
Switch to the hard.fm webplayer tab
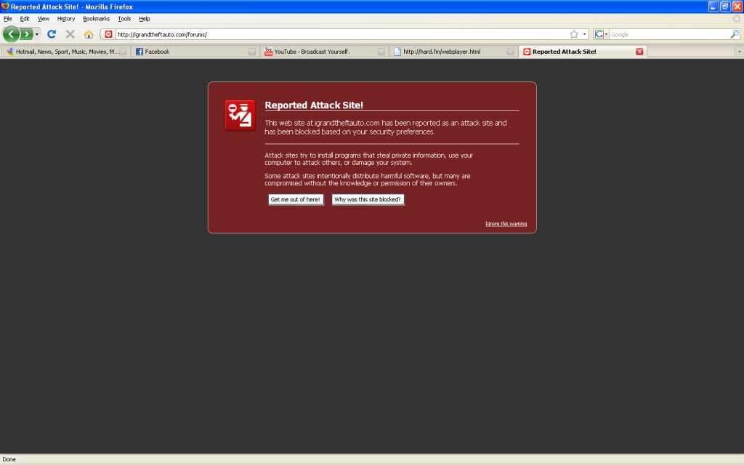(453, 52)
